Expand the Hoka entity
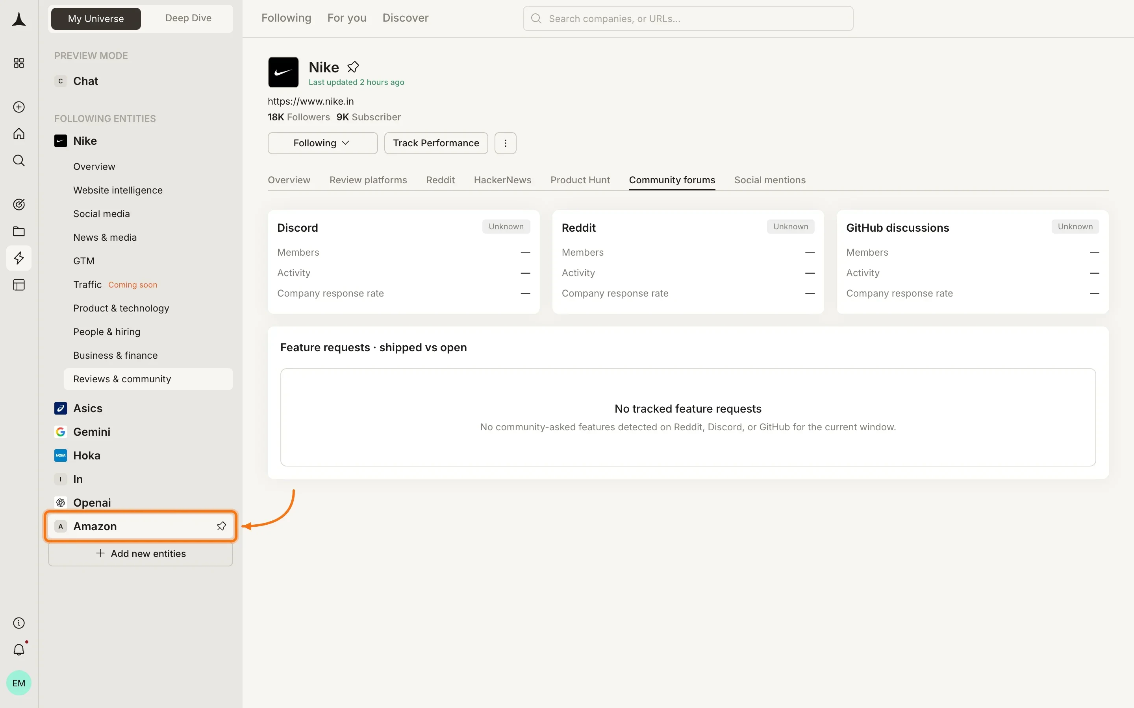The height and width of the screenshot is (708, 1134). (x=141, y=455)
